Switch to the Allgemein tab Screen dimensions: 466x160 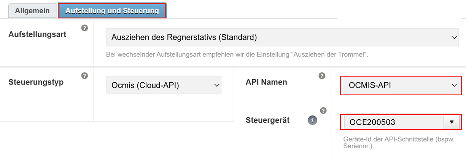[32, 11]
